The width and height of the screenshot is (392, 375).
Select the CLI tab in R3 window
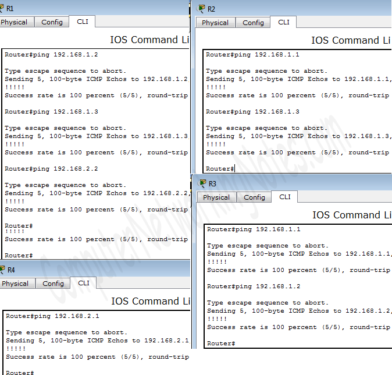point(285,197)
